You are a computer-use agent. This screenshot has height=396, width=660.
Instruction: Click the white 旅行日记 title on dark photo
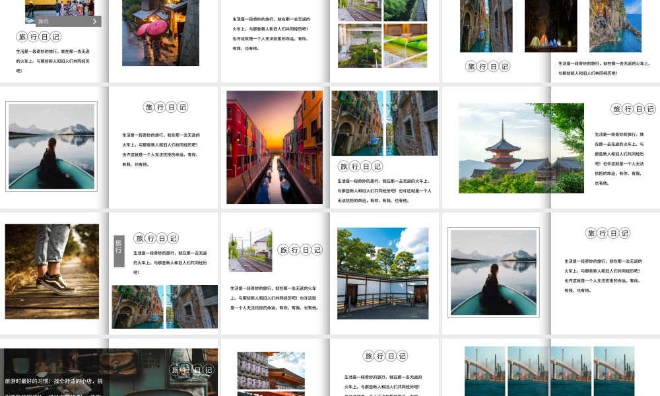coord(191,370)
